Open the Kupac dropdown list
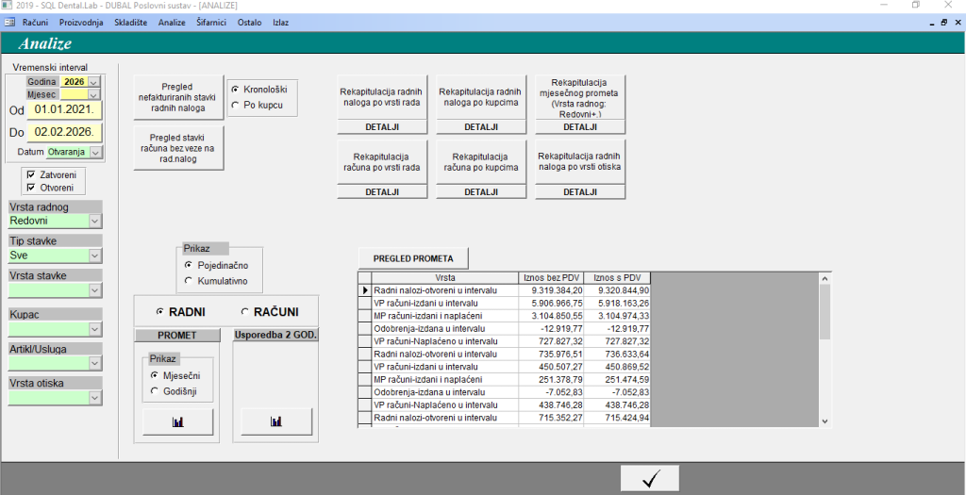This screenshot has width=966, height=495. coord(94,328)
